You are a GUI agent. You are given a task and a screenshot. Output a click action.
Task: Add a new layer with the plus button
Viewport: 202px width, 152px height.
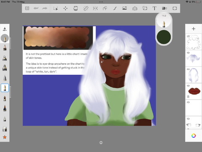tap(194, 29)
